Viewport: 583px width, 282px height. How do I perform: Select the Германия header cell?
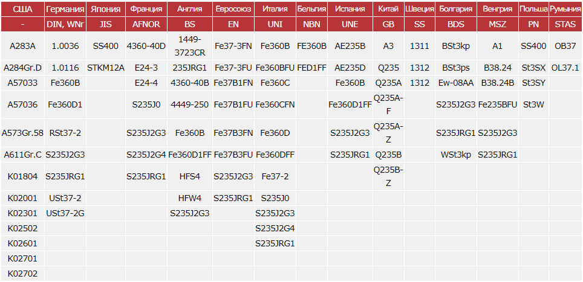pos(65,9)
